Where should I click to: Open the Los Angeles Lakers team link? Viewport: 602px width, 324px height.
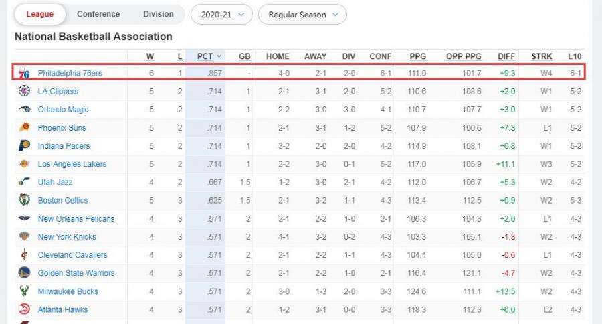[72, 164]
